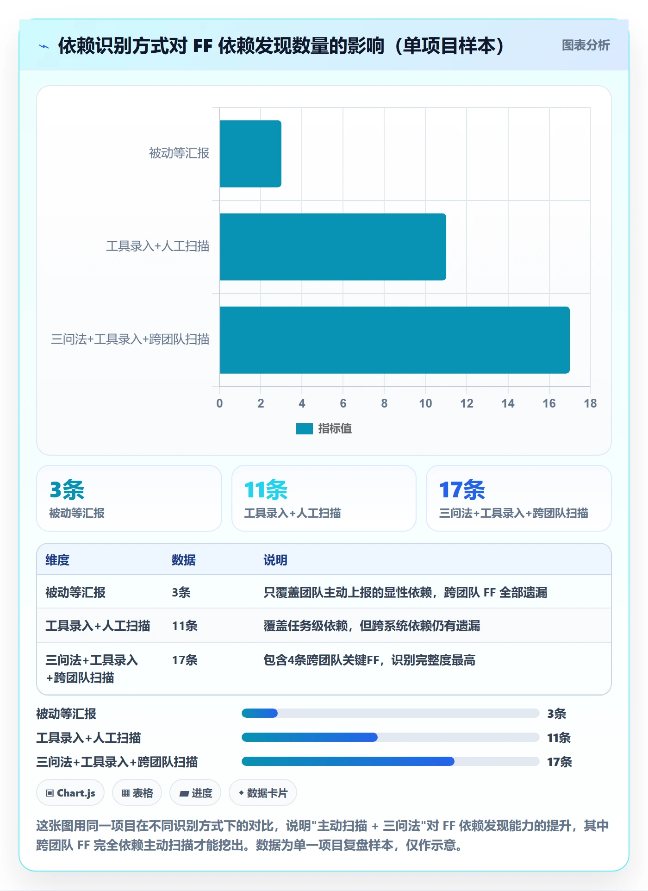Viewport: 648px width, 891px height.
Task: Click the x-axis tick label 18
Action: [x=590, y=403]
